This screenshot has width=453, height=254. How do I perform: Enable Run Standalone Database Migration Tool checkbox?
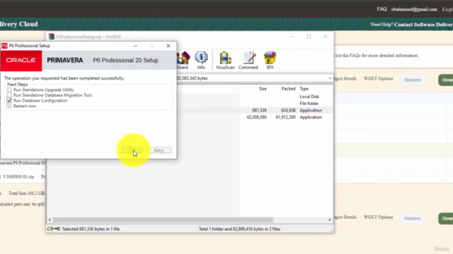[9, 95]
